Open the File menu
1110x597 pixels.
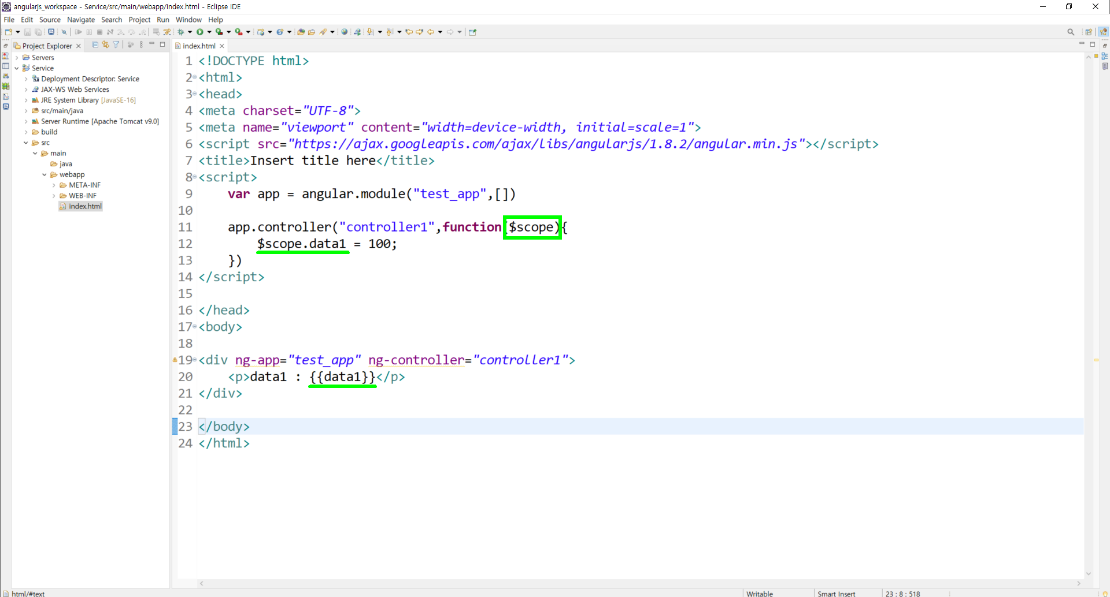click(9, 20)
